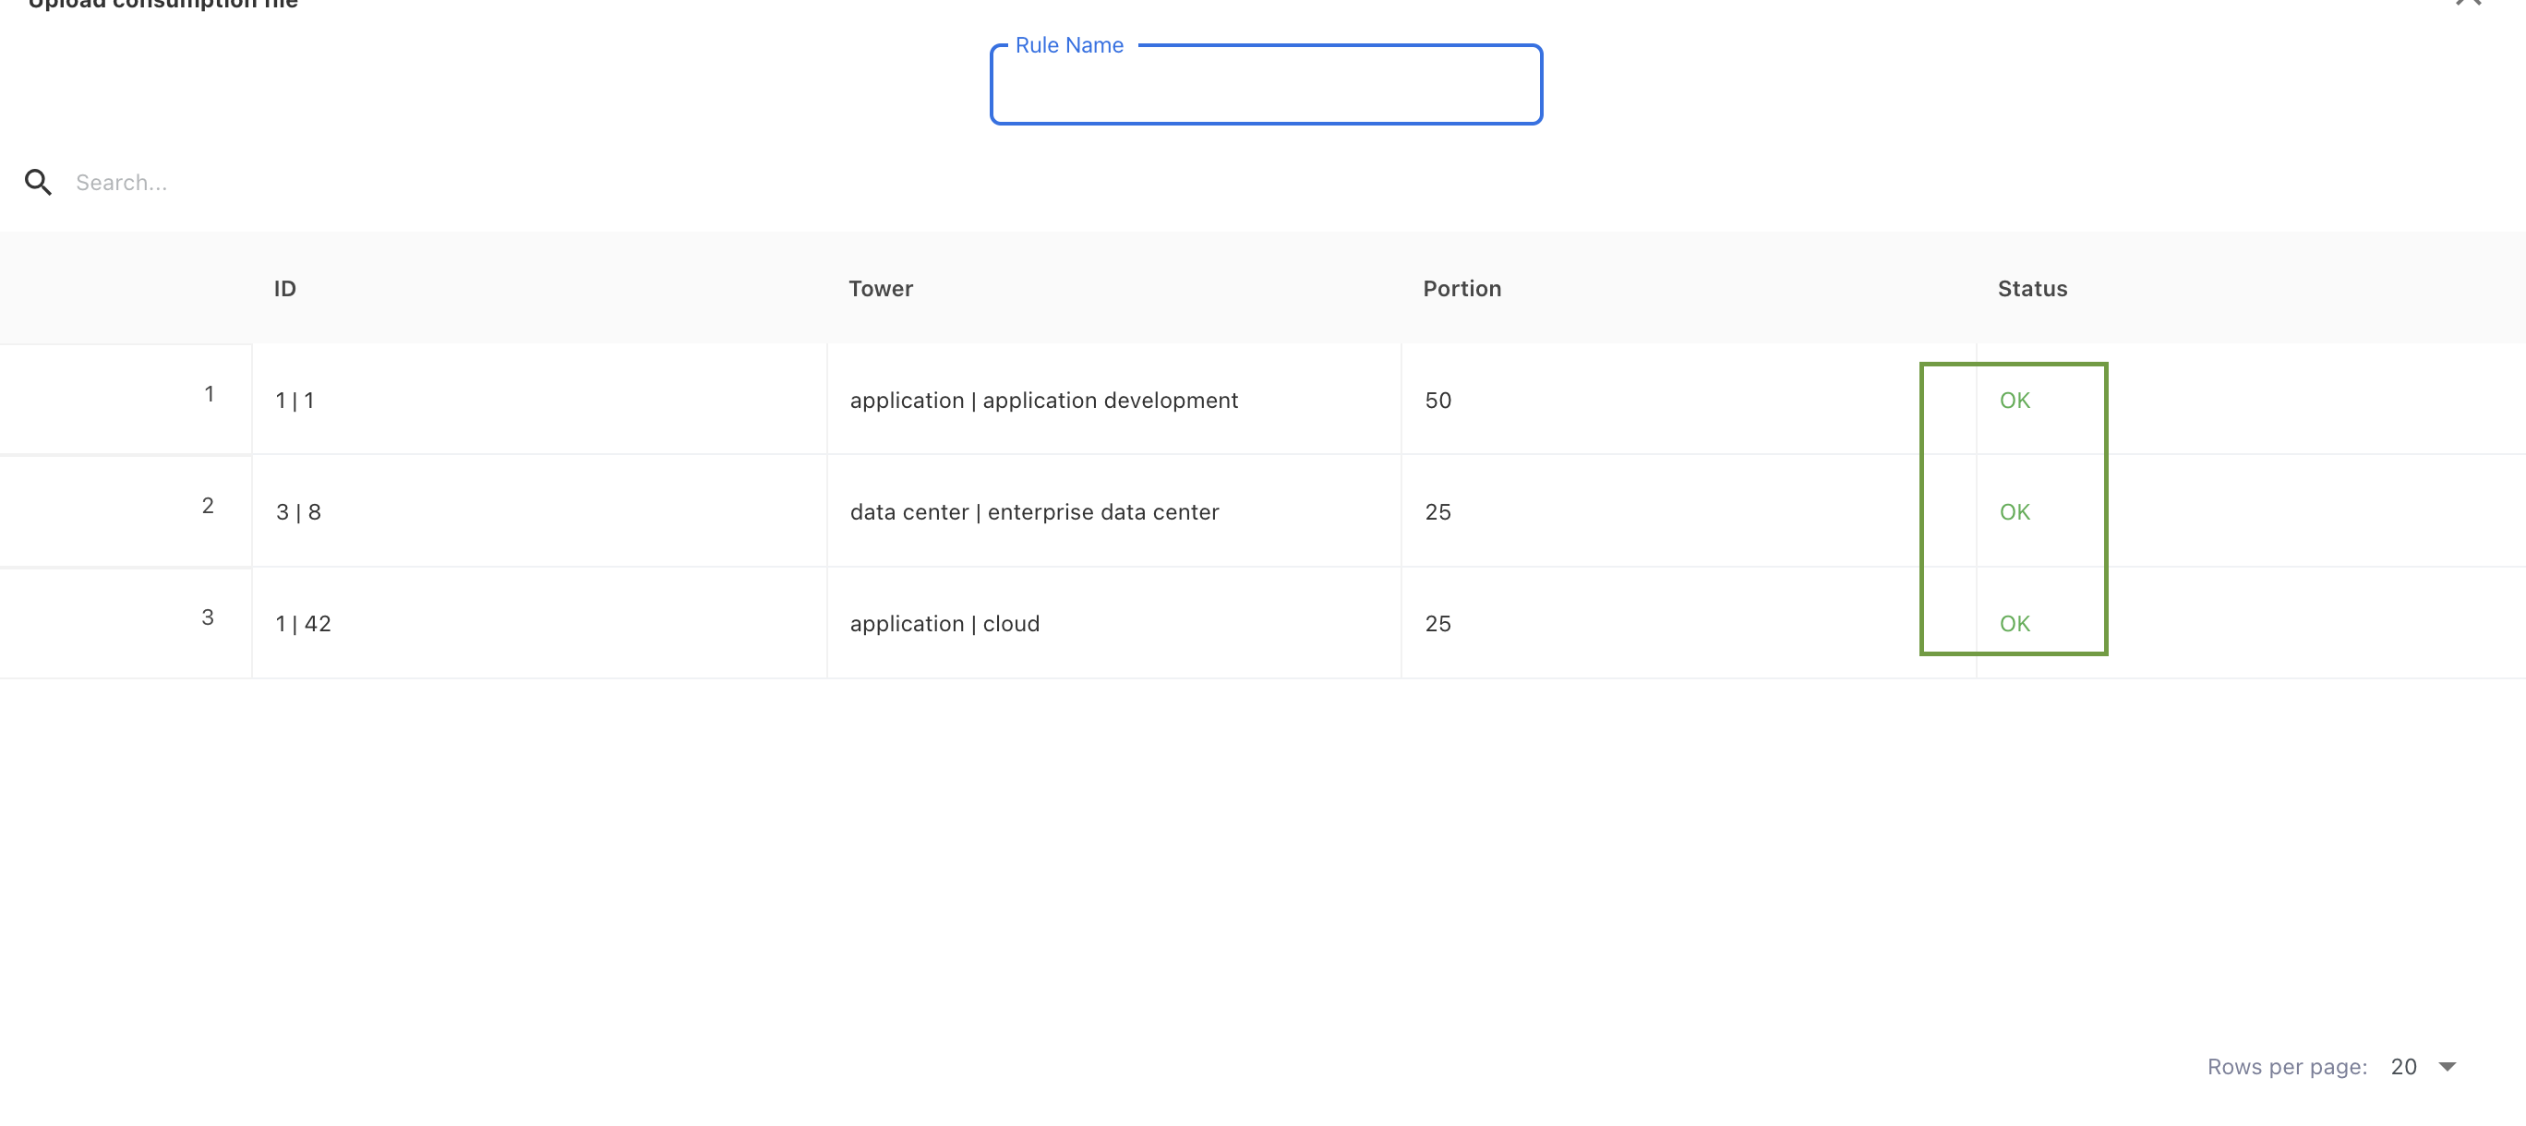Open the rows per page dropdown arrow
This screenshot has height=1126, width=2526.
2447,1066
